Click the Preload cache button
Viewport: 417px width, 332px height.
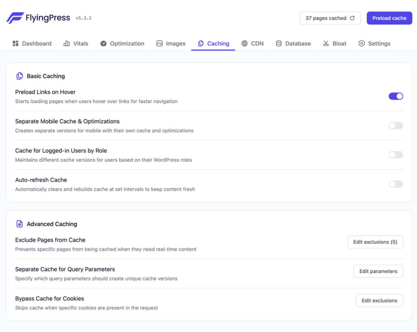pyautogui.click(x=389, y=18)
